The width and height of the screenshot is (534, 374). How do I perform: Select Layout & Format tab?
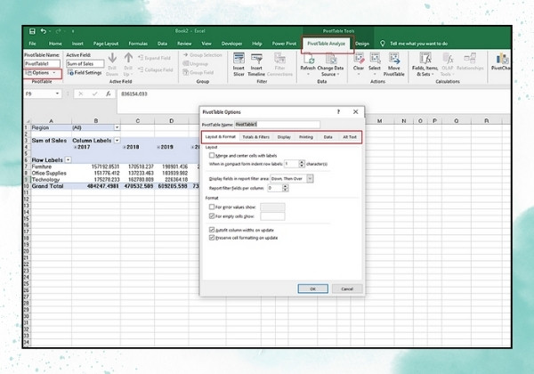[x=221, y=136]
